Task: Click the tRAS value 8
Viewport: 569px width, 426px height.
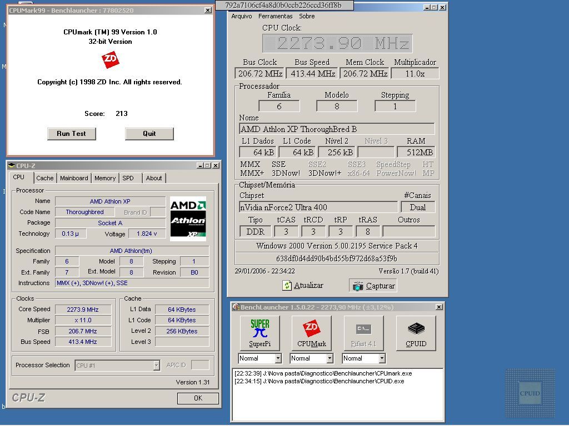Action: (368, 231)
